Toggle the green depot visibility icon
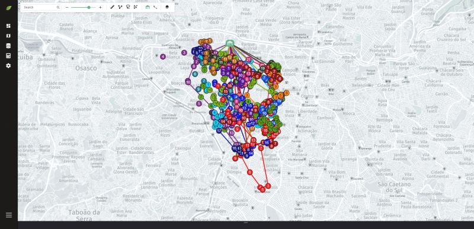 click(x=148, y=7)
